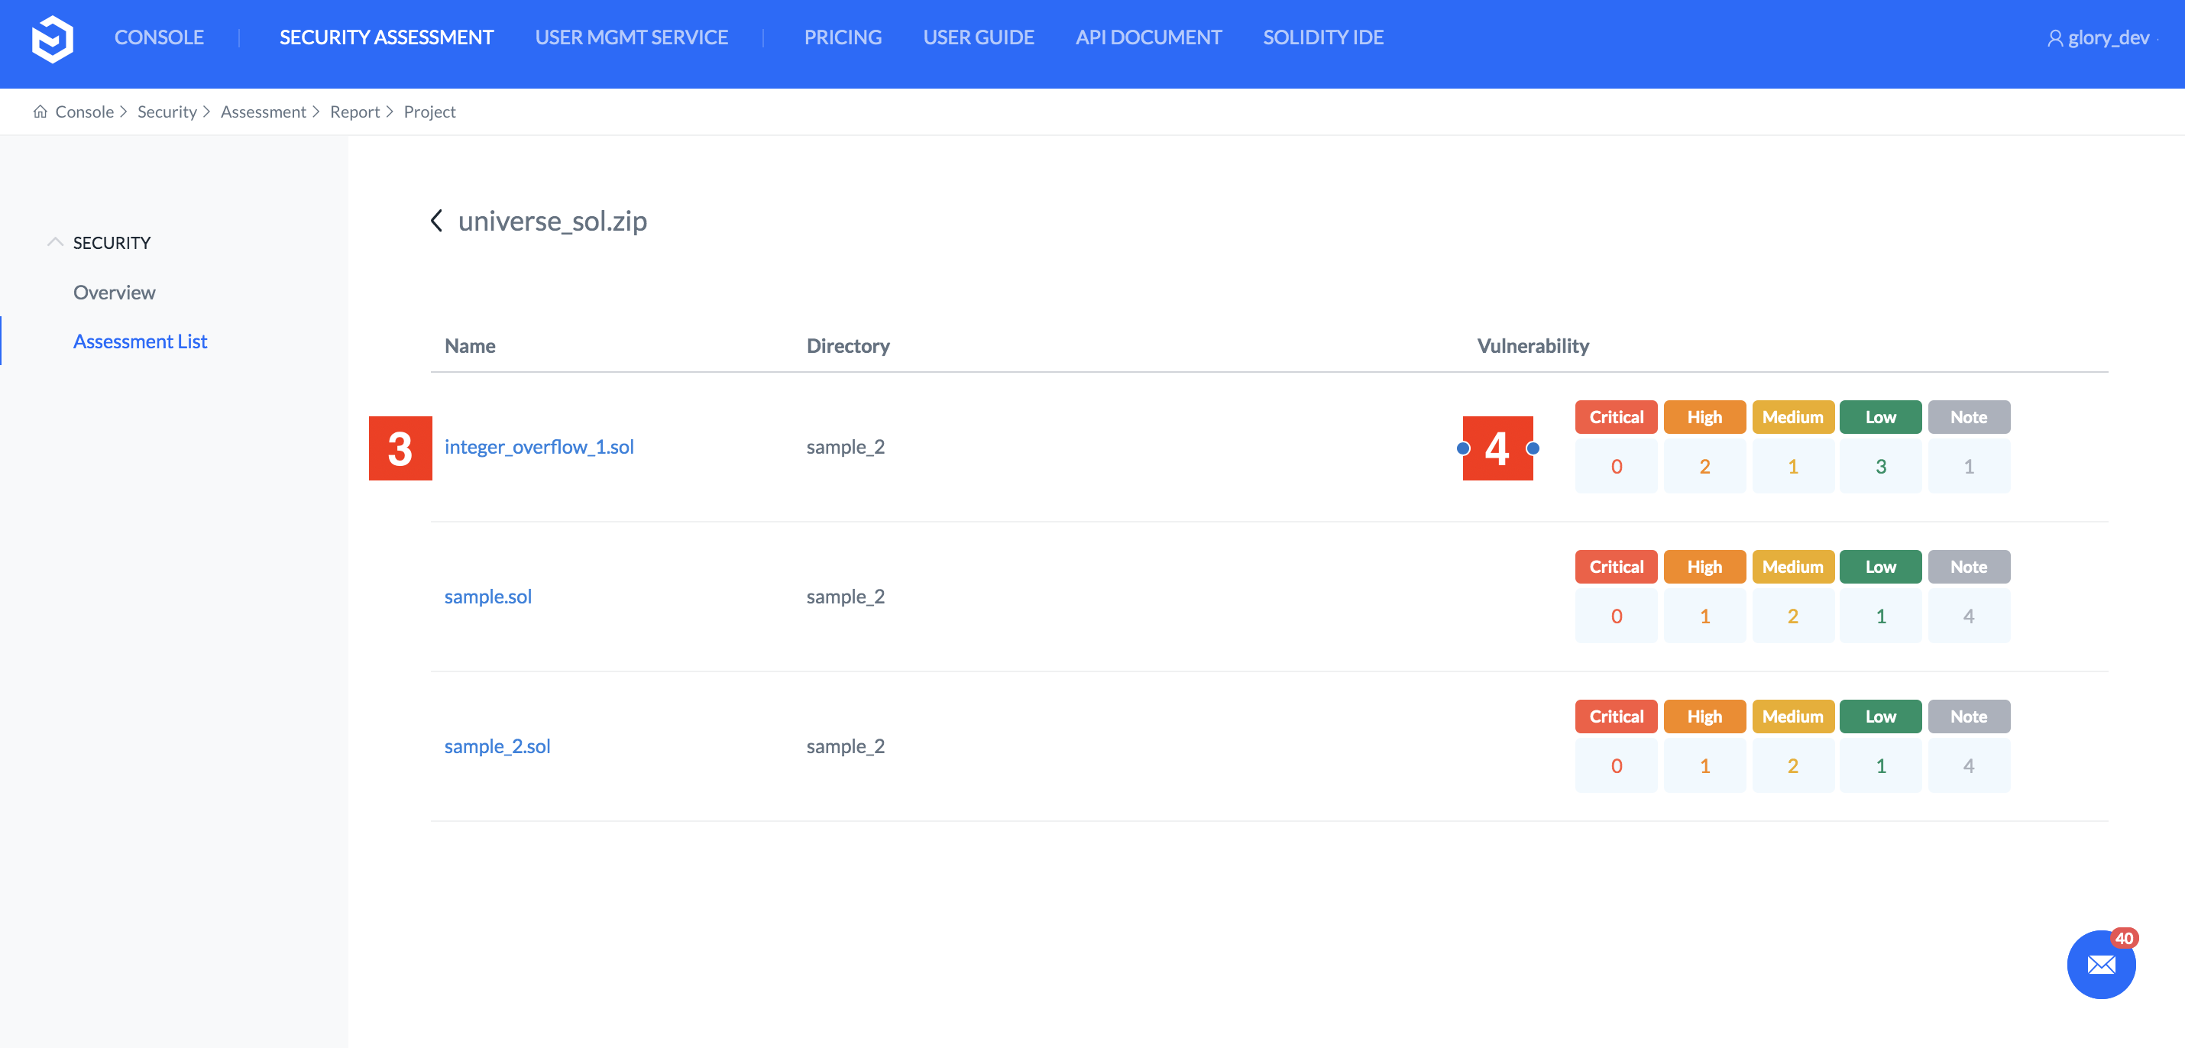The width and height of the screenshot is (2185, 1048).
Task: Click the home icon in breadcrumb
Action: coord(40,112)
